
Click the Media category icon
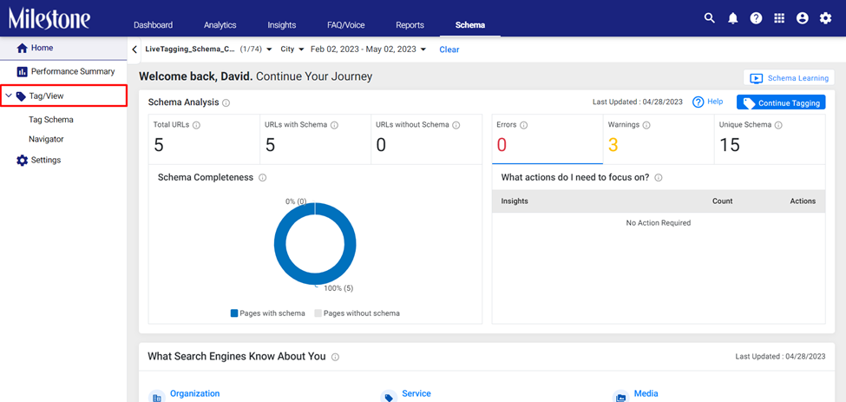point(620,397)
